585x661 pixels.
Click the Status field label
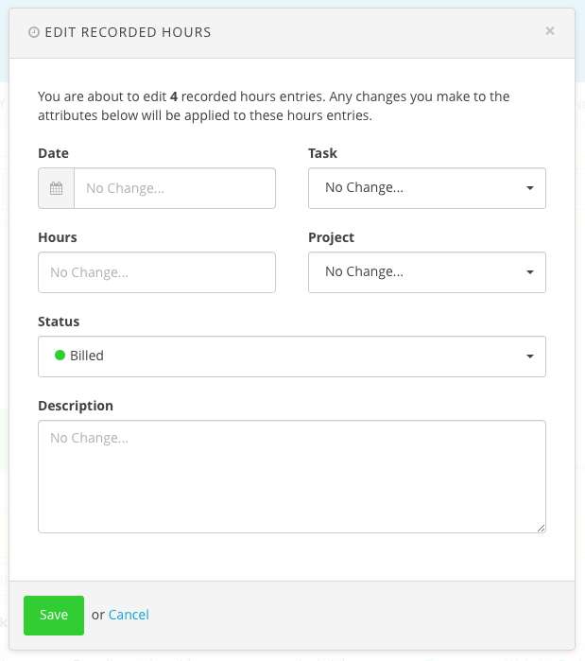59,322
